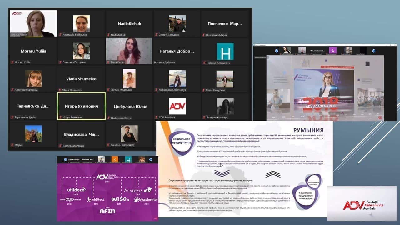This screenshot has width=400, height=225.
Task: Click the orange 'K' avatar in the thumbnail strip
Action: point(114,159)
